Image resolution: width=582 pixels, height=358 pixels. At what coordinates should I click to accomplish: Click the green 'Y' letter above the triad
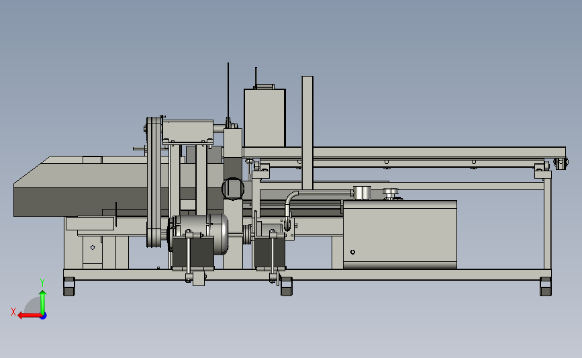pyautogui.click(x=42, y=283)
